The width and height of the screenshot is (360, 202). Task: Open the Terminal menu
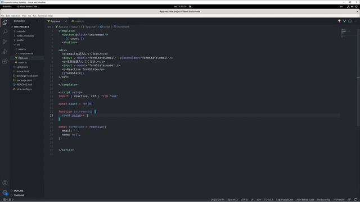pyautogui.click(x=42, y=16)
